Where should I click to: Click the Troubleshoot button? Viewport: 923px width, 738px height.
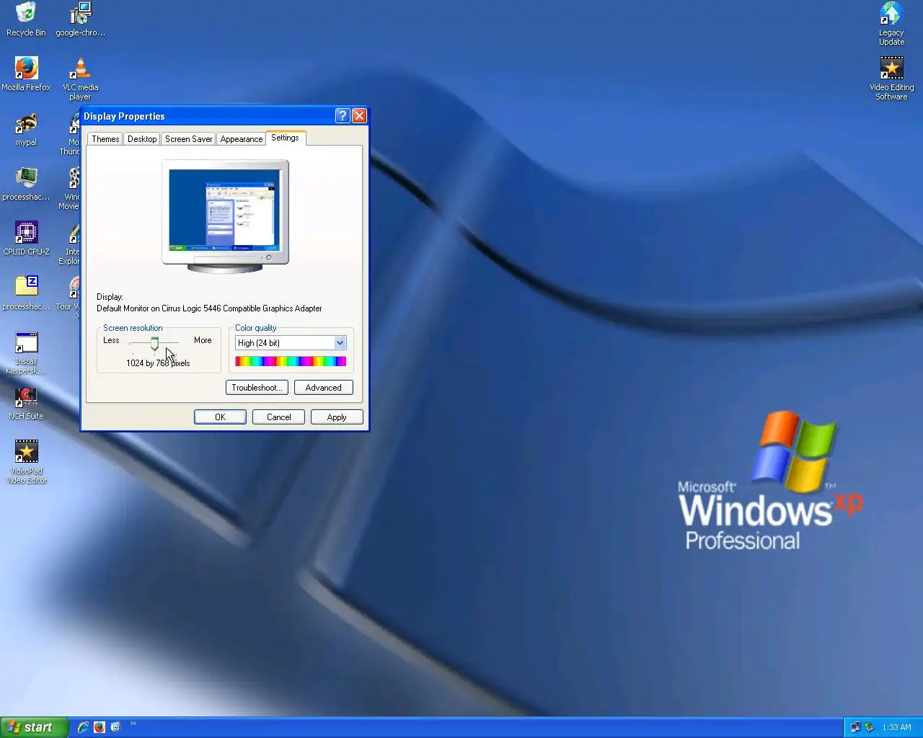coord(257,388)
